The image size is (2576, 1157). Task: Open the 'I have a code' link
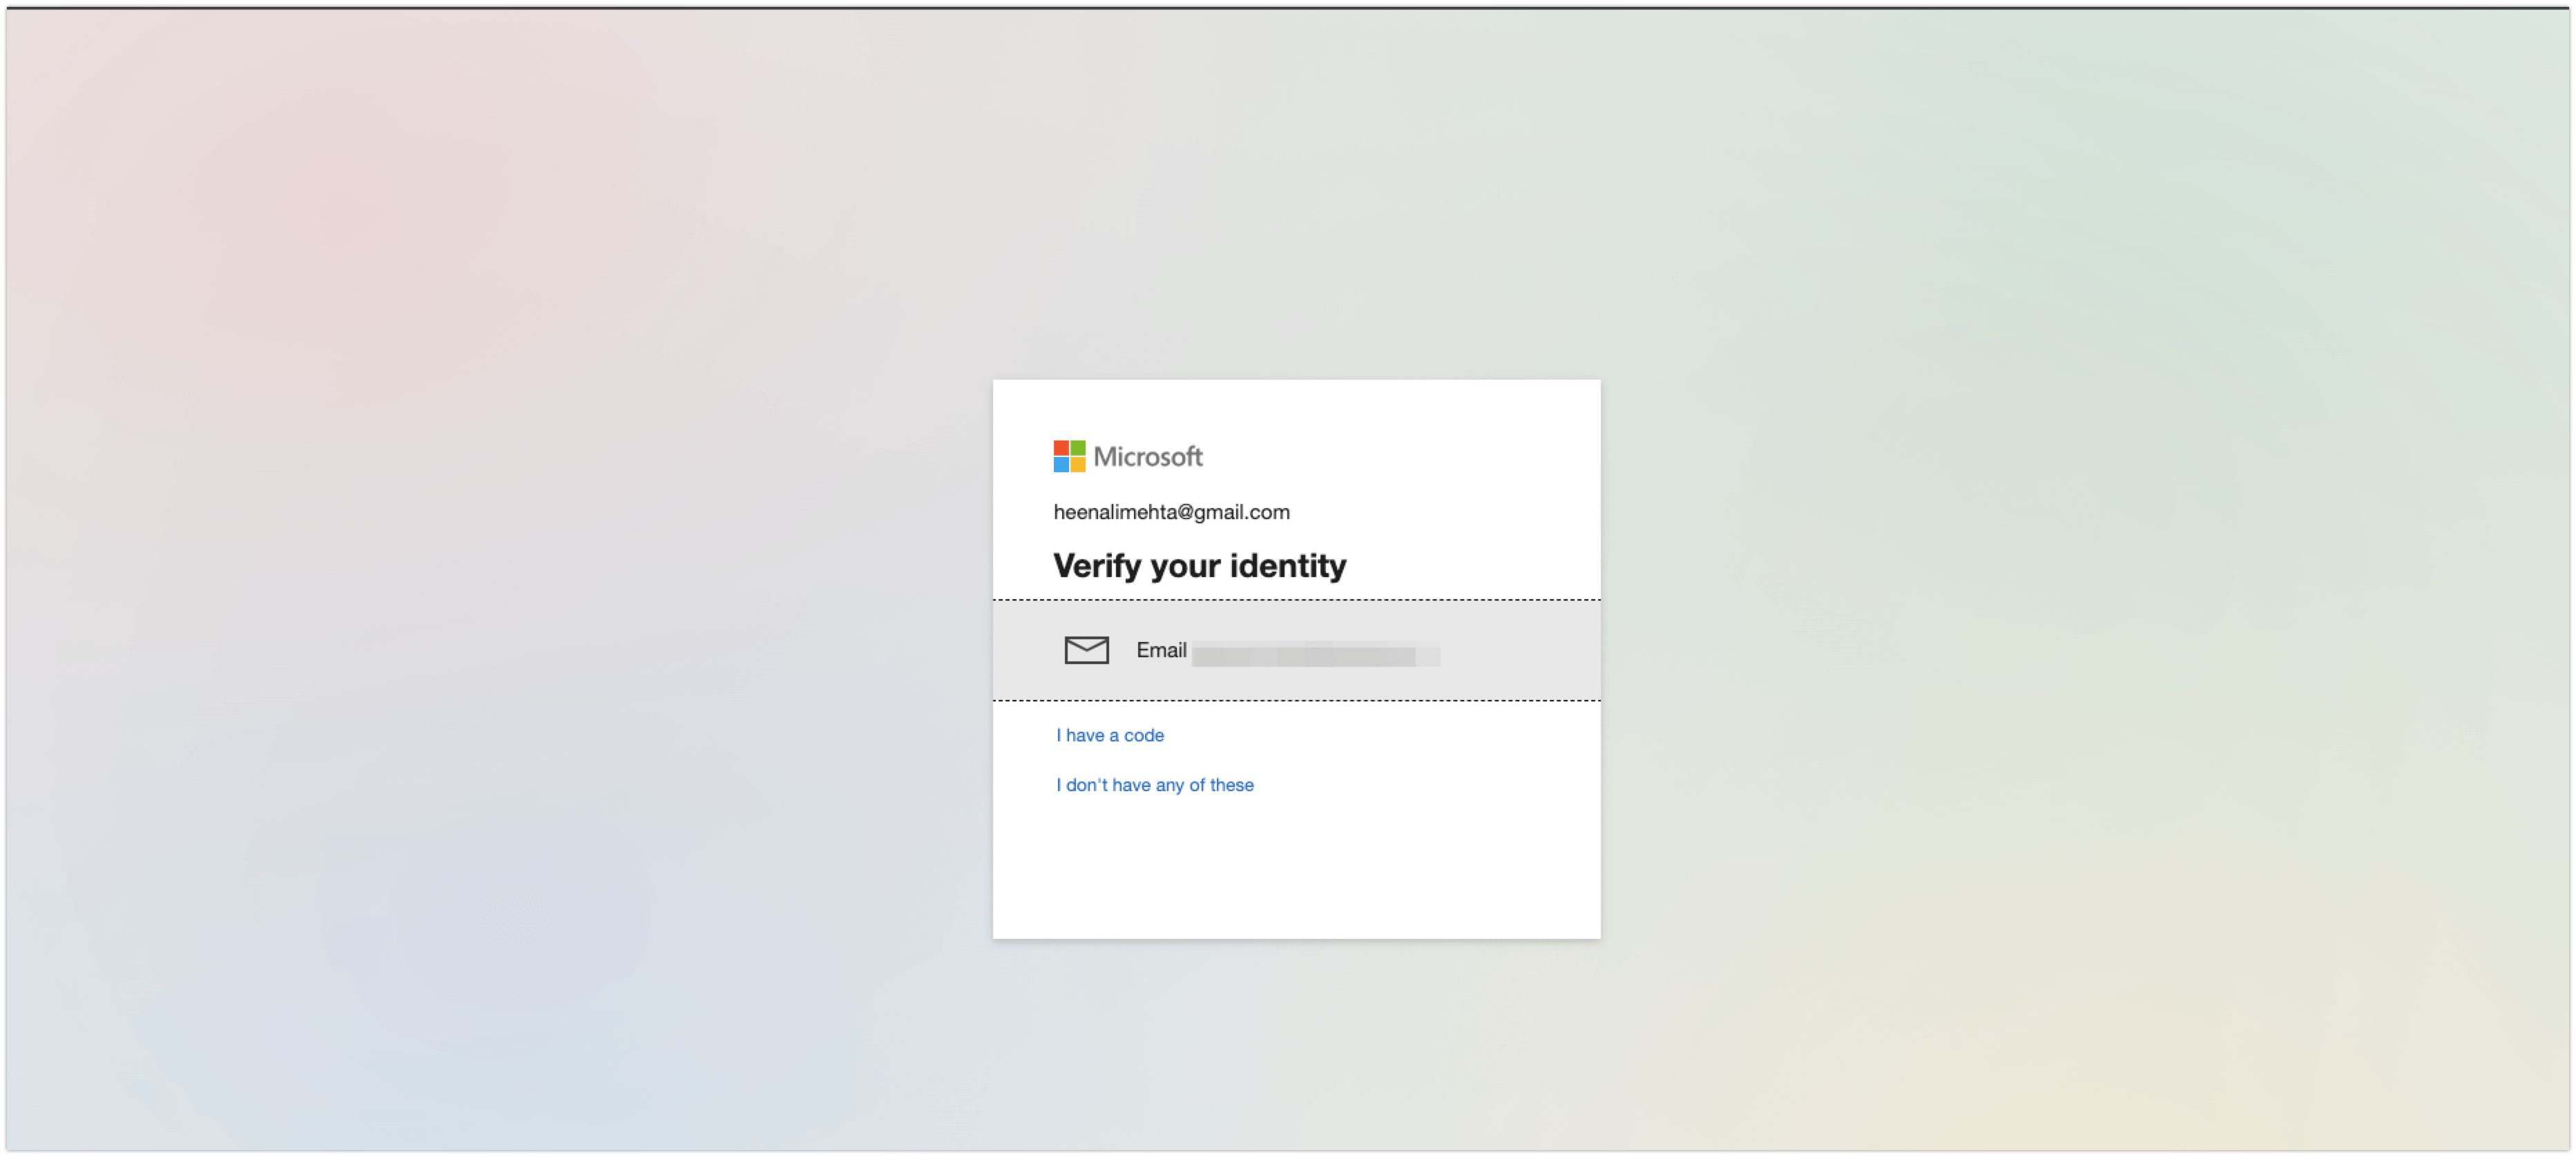click(x=1110, y=735)
